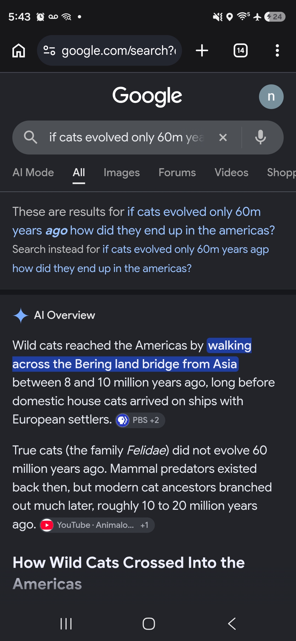
Task: Open the Videos tab
Action: point(231,173)
